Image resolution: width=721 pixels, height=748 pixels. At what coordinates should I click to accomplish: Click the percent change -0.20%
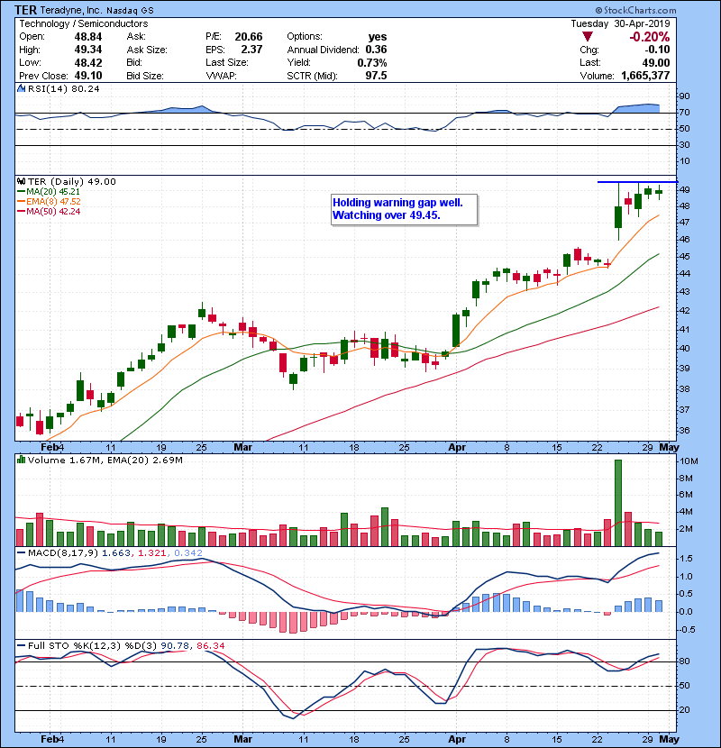[x=650, y=37]
